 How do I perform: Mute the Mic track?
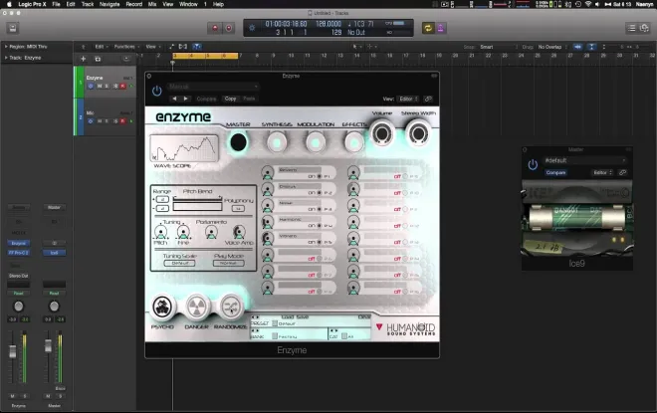tap(100, 121)
